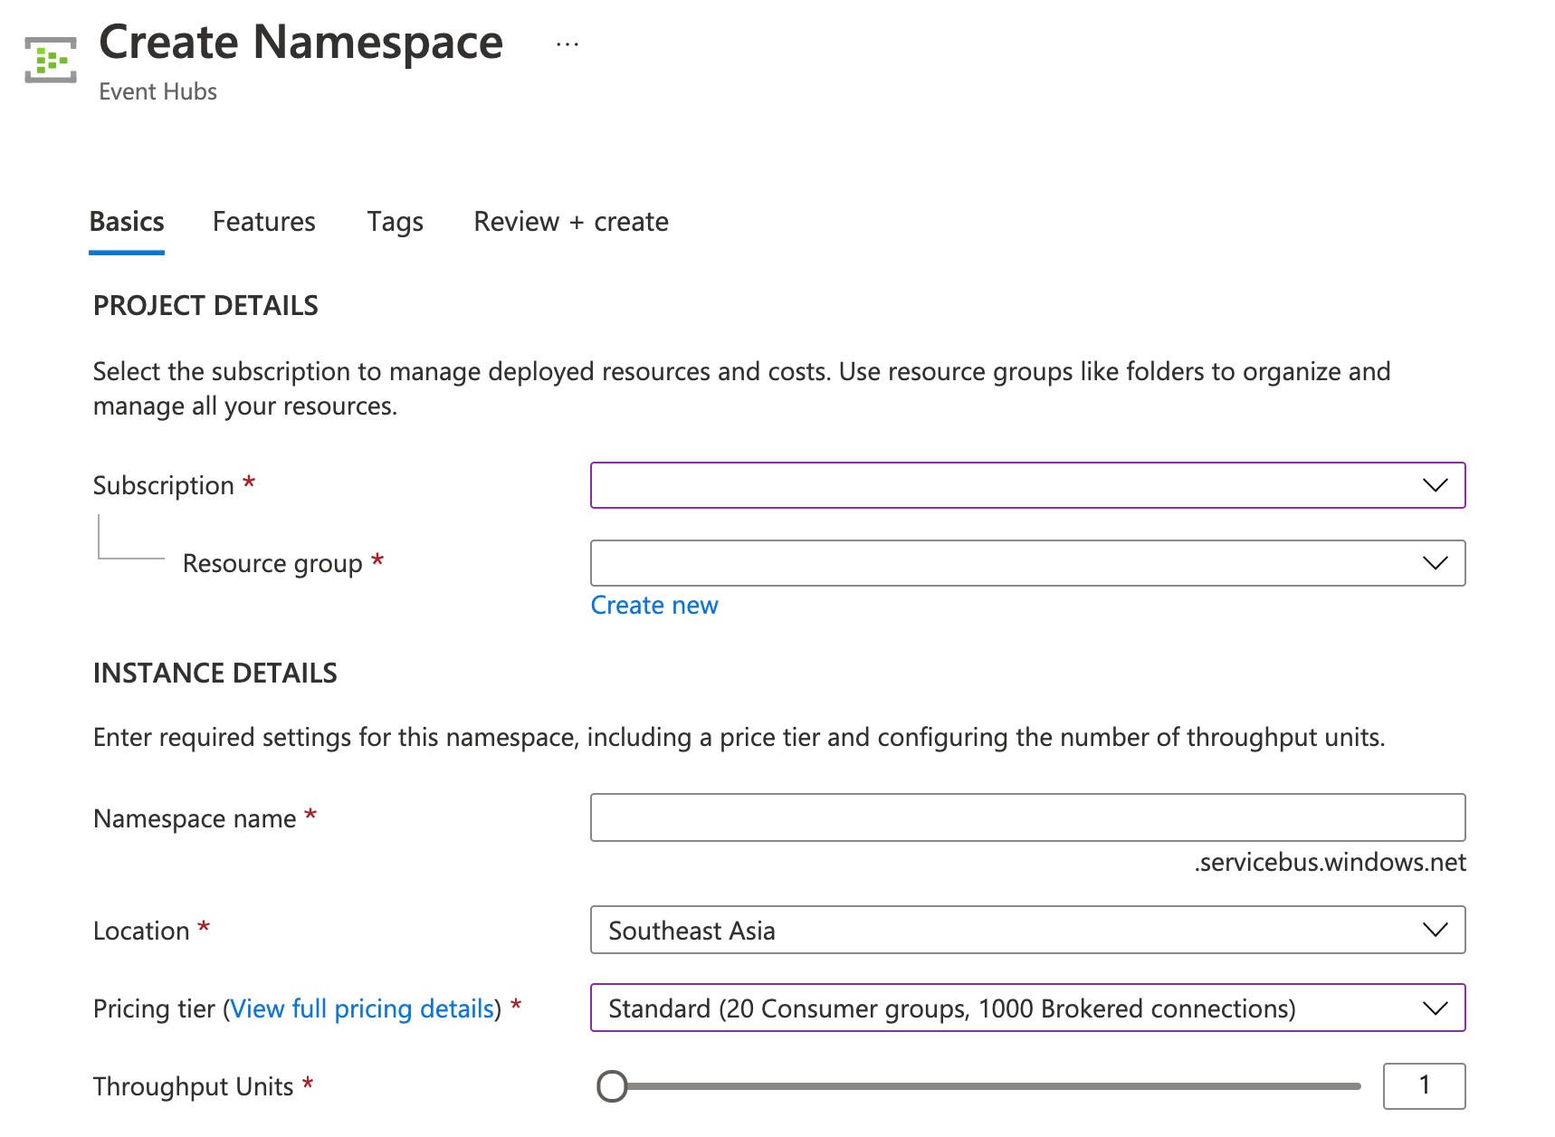Click the Event Hubs namespace icon
1555x1137 pixels.
pos(51,61)
